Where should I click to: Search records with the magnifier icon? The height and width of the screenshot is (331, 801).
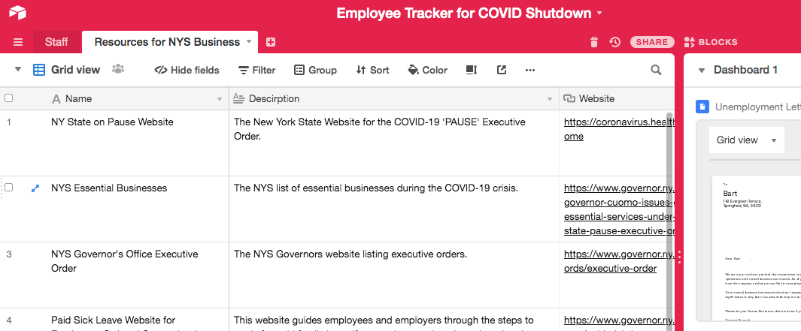click(656, 70)
